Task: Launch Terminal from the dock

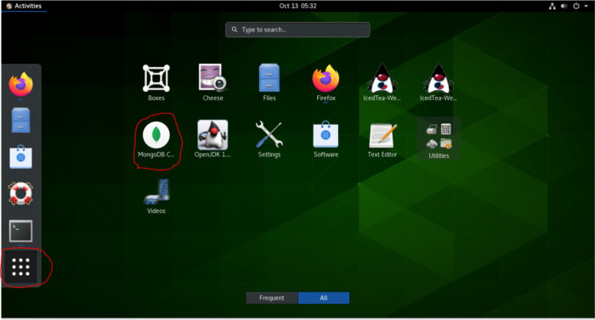Action: [21, 231]
